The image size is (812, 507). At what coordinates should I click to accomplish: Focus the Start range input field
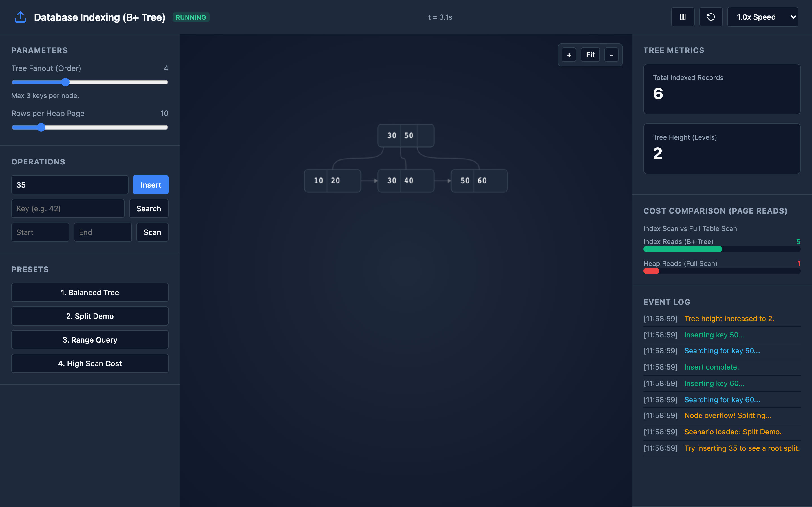point(40,232)
